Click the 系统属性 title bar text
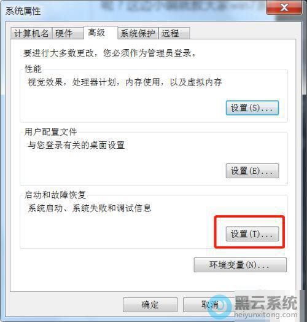Screen dimensions: 307x322 (x=23, y=11)
